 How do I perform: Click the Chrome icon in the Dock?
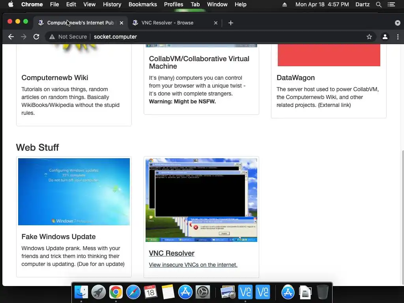click(116, 292)
